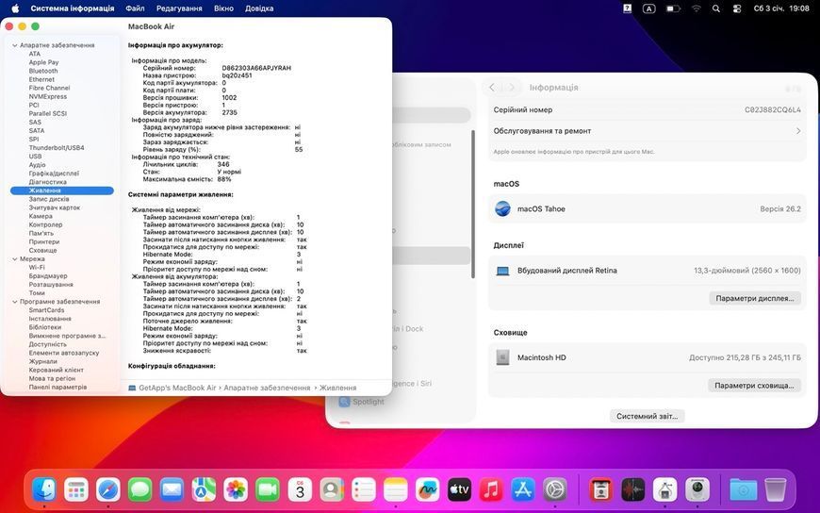
Task: Open Photos app in dock
Action: (236, 490)
